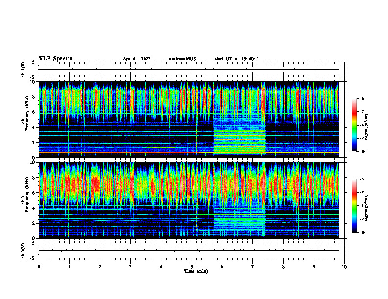Click time axis tick label '5'
The height and width of the screenshot is (299, 388).
(x=192, y=267)
